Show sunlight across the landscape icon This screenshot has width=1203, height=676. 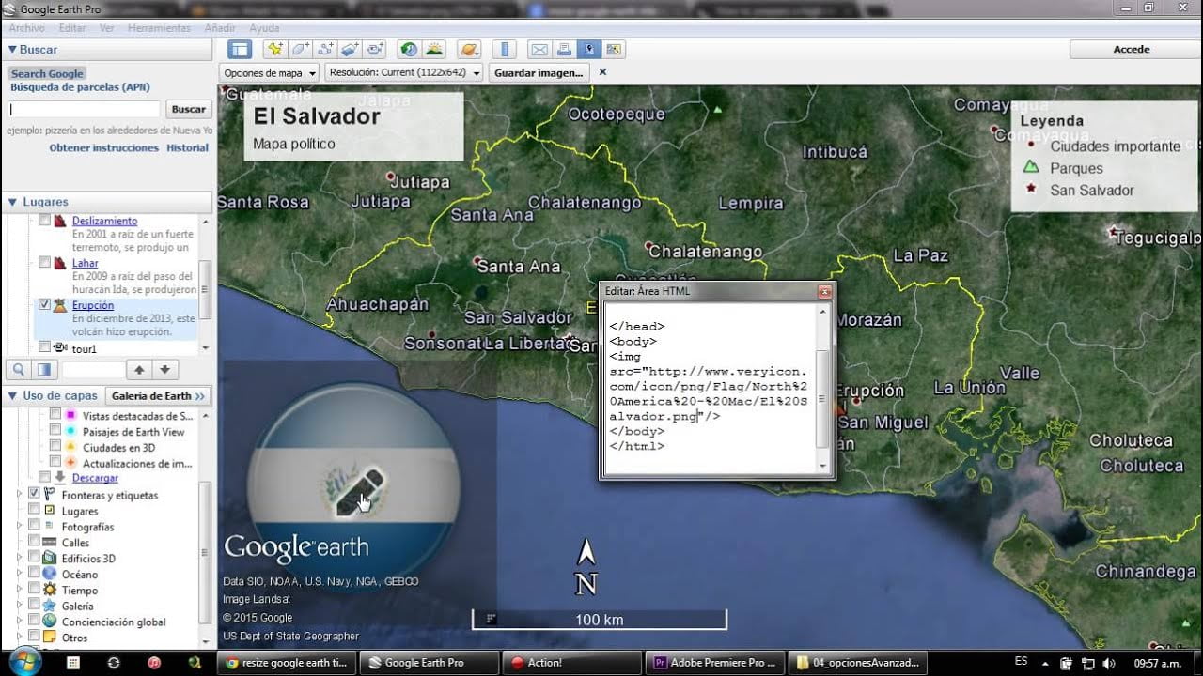coord(434,50)
